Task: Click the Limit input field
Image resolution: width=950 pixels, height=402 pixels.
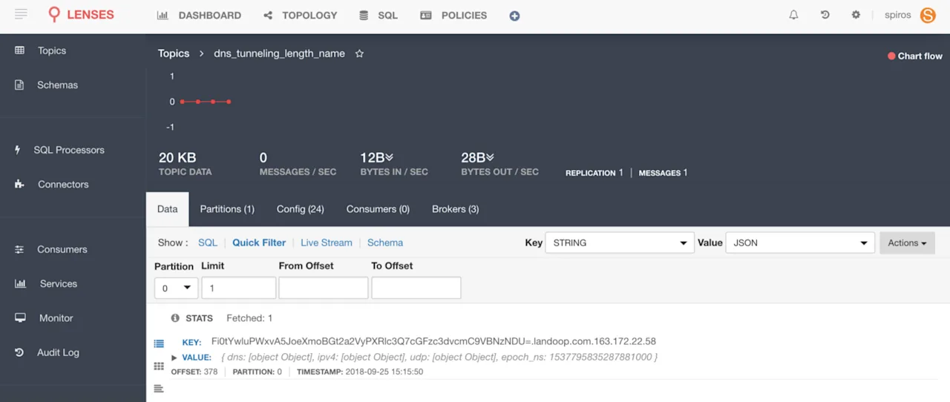Action: tap(238, 288)
